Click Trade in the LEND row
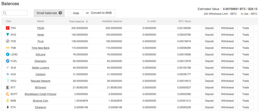This screenshot has width=261, height=111. point(245,54)
